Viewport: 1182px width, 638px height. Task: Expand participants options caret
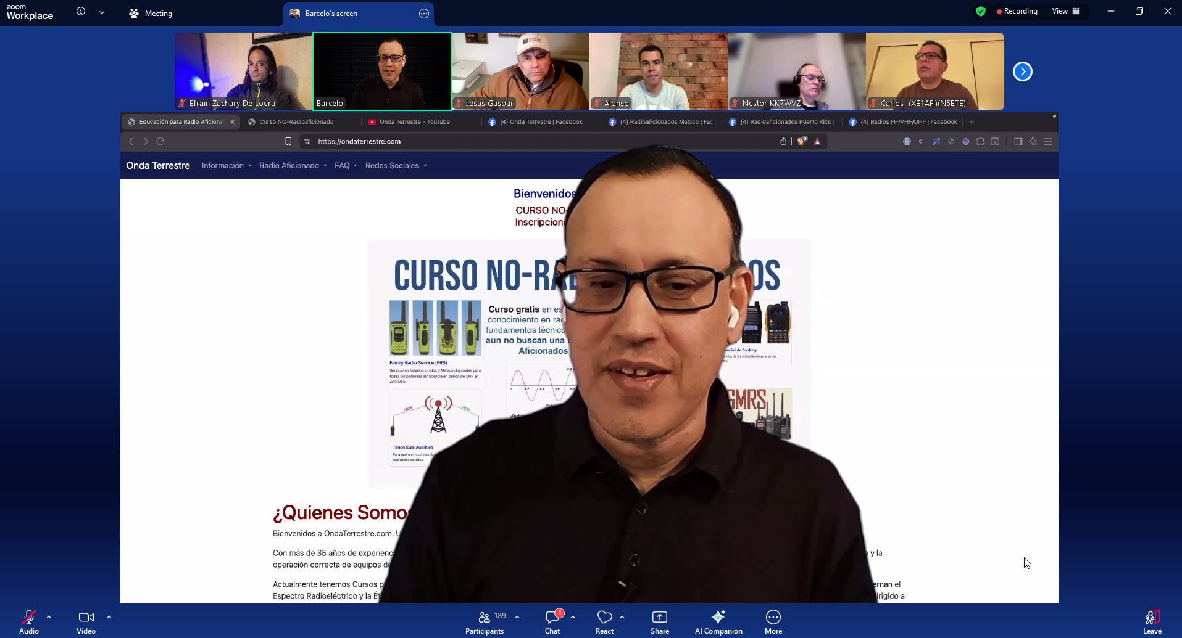pyautogui.click(x=517, y=616)
